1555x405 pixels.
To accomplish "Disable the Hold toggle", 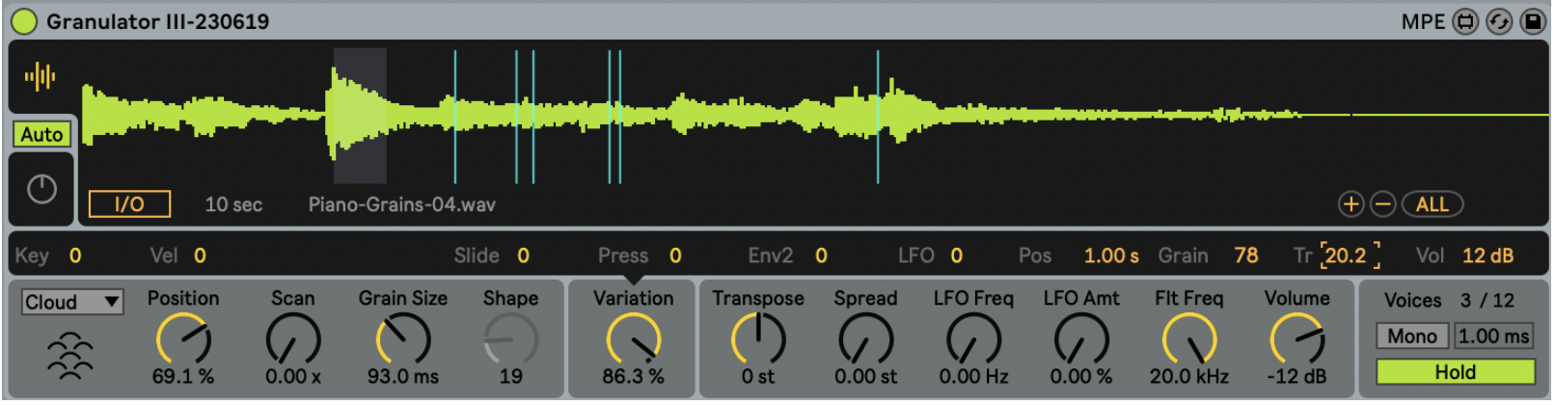I will click(x=1455, y=372).
